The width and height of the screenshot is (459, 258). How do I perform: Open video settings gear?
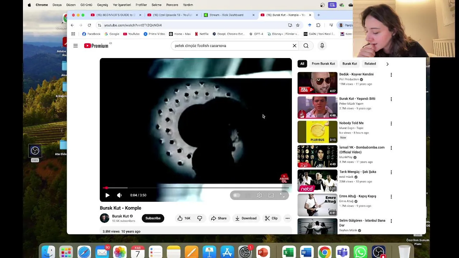(x=259, y=195)
